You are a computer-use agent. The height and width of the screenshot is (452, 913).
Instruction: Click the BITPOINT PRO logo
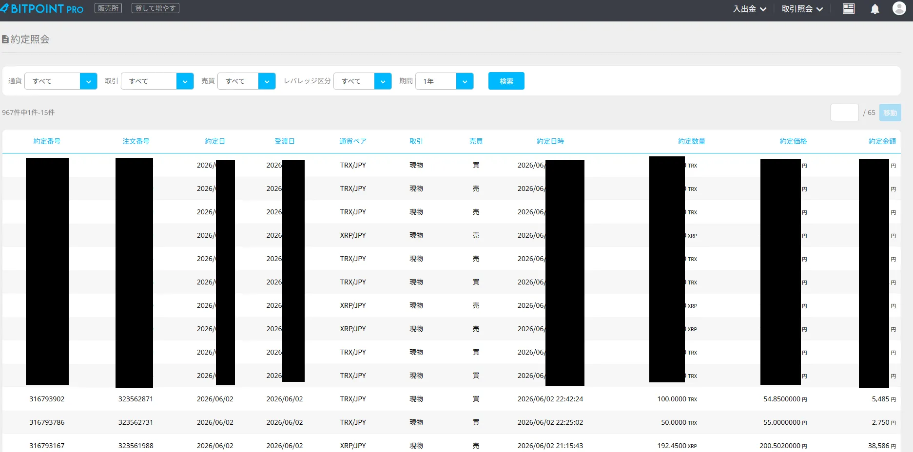pyautogui.click(x=42, y=9)
